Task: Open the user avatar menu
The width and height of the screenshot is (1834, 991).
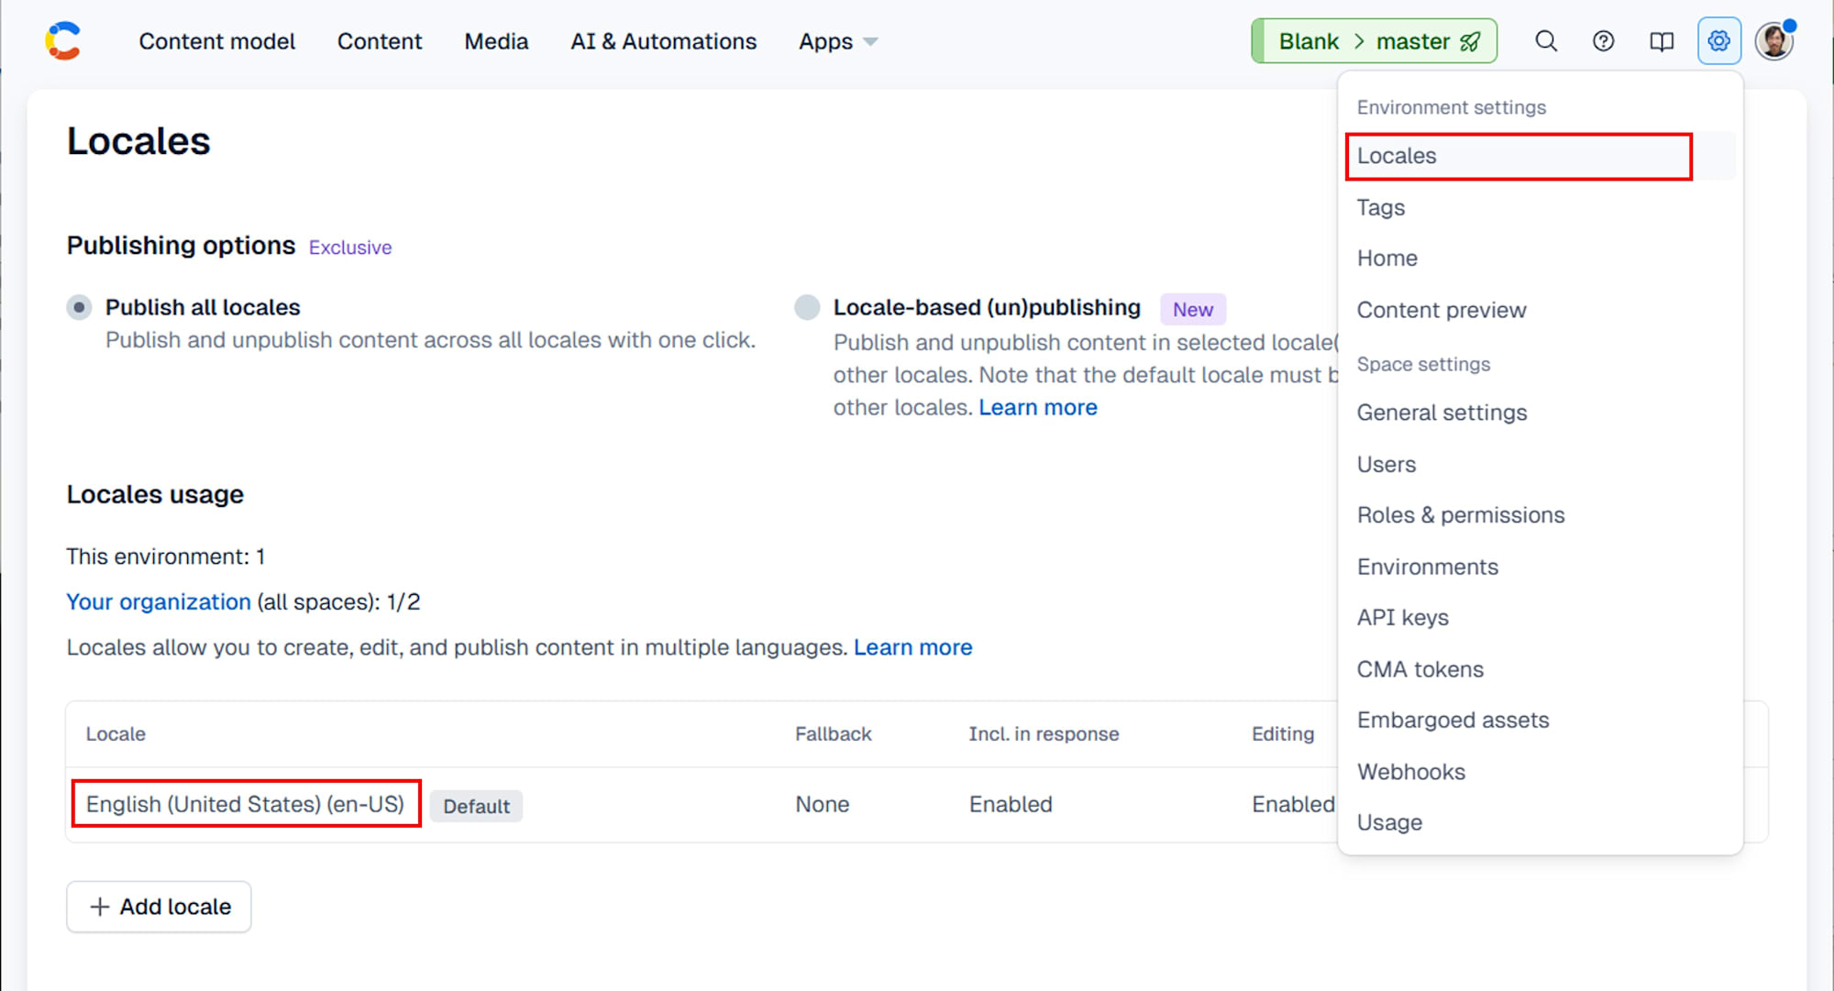Action: pos(1774,41)
